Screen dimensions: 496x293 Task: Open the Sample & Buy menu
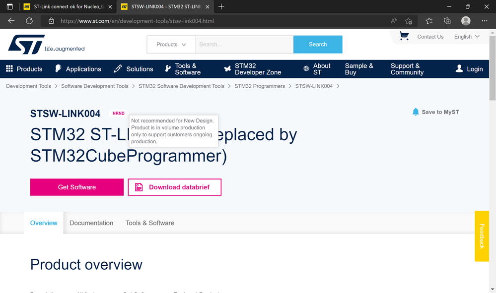tap(359, 69)
